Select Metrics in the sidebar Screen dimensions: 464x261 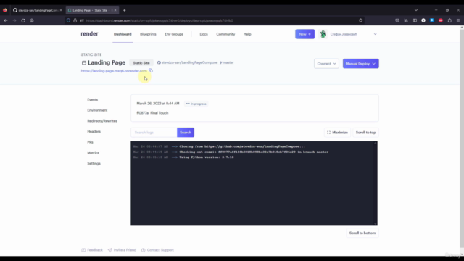coord(94,153)
